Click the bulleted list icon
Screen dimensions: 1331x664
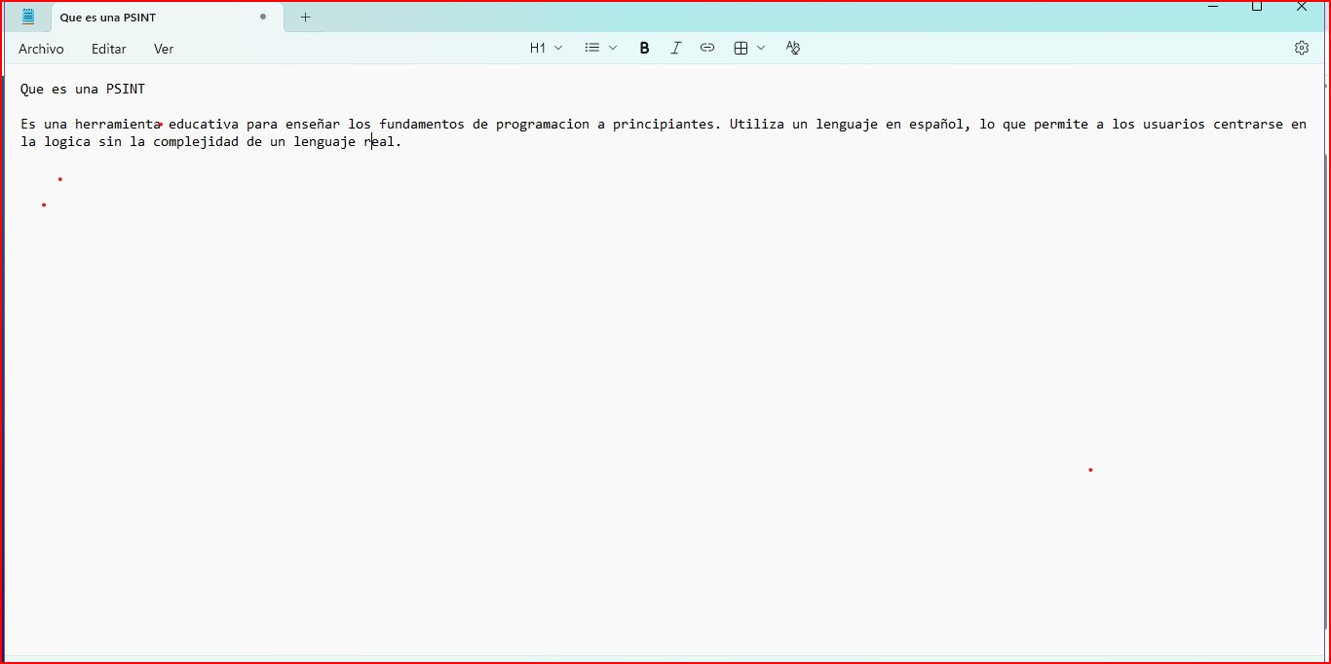tap(591, 48)
